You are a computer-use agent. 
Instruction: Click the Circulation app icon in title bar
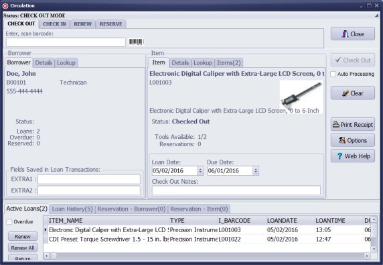(5, 5)
